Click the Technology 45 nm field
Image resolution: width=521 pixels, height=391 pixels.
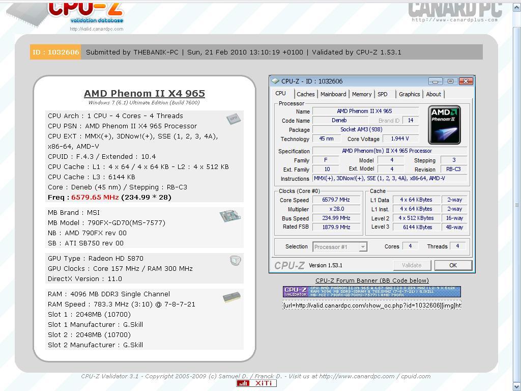pyautogui.click(x=326, y=138)
